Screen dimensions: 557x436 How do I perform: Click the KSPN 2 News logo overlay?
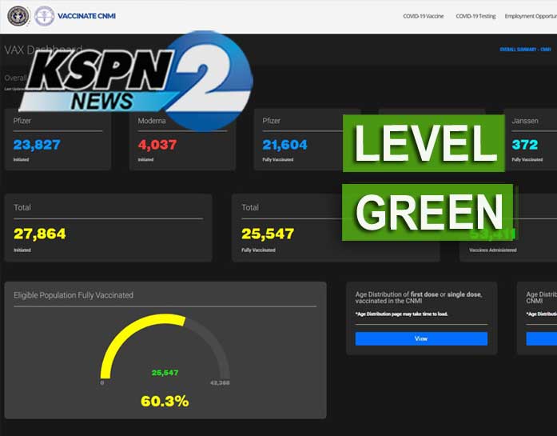tap(137, 81)
